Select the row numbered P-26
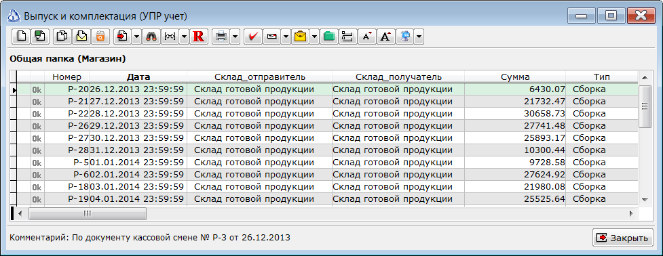663x256 pixels. pyautogui.click(x=327, y=126)
